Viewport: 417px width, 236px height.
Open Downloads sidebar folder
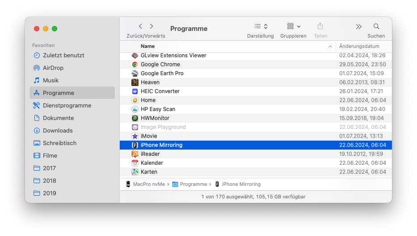[x=72, y=130]
